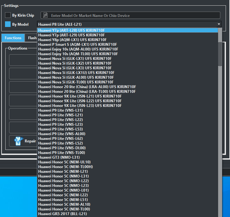The height and width of the screenshot is (217, 230).
Task: Pick Huawei P9 Lite (VNS-L31)
Action: [127, 110]
